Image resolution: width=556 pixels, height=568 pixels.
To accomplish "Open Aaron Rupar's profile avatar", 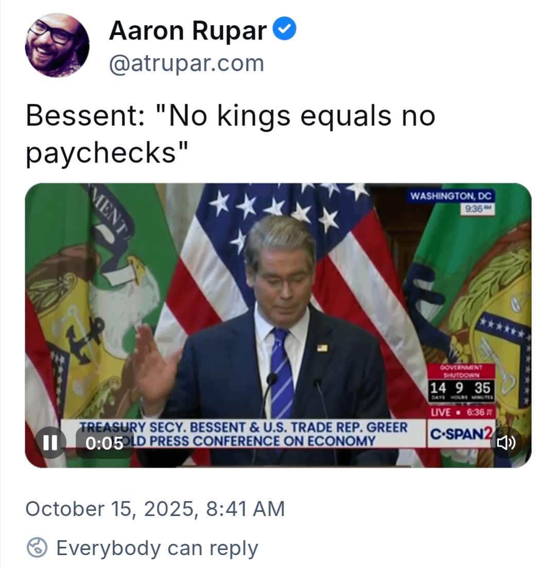I will coord(57,45).
